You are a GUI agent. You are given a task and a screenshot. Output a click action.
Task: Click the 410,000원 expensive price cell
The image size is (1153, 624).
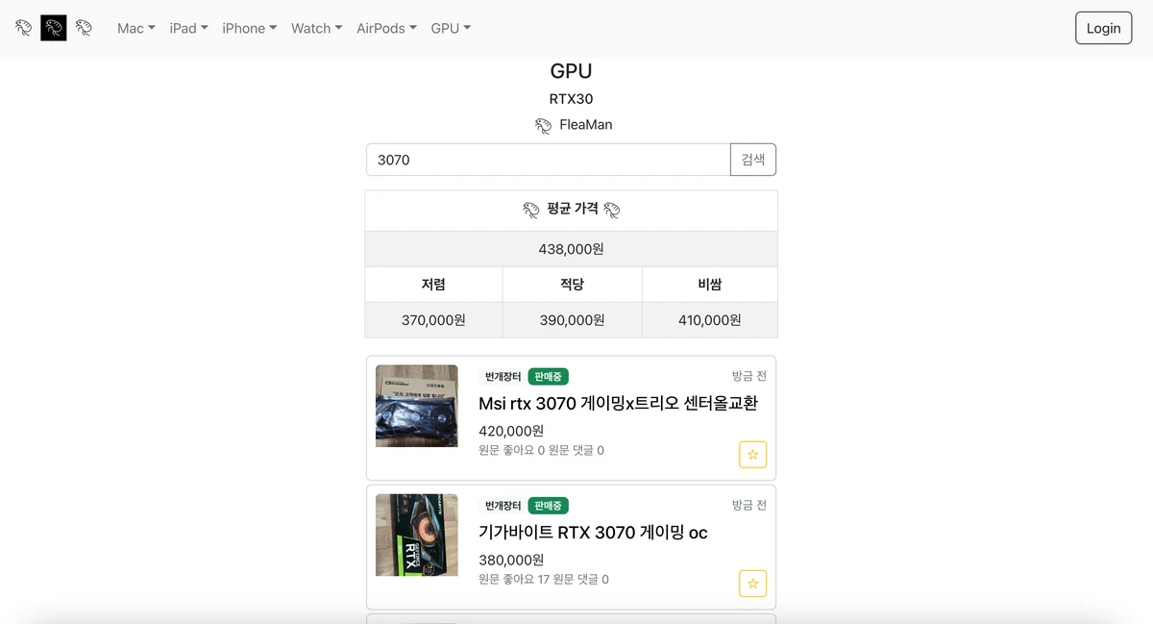pos(710,320)
